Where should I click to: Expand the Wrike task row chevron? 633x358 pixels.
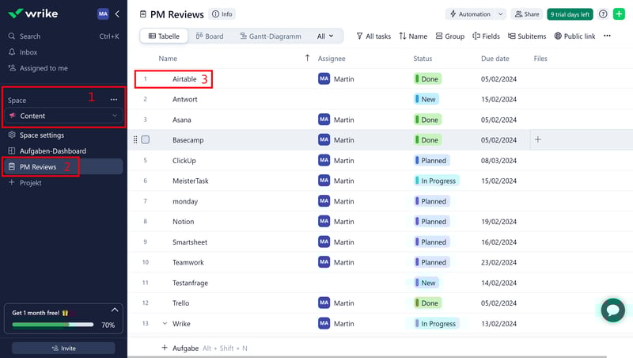[165, 323]
